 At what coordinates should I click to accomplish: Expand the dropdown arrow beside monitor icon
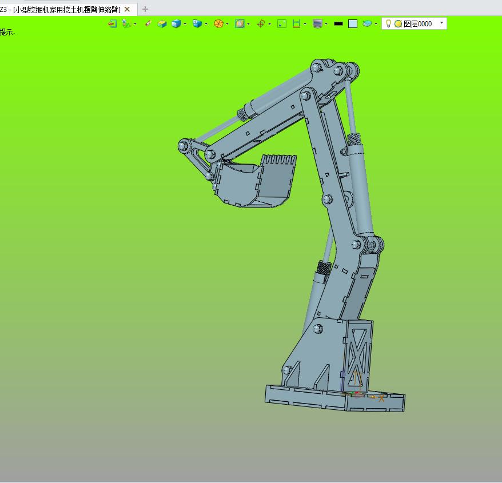(326, 24)
